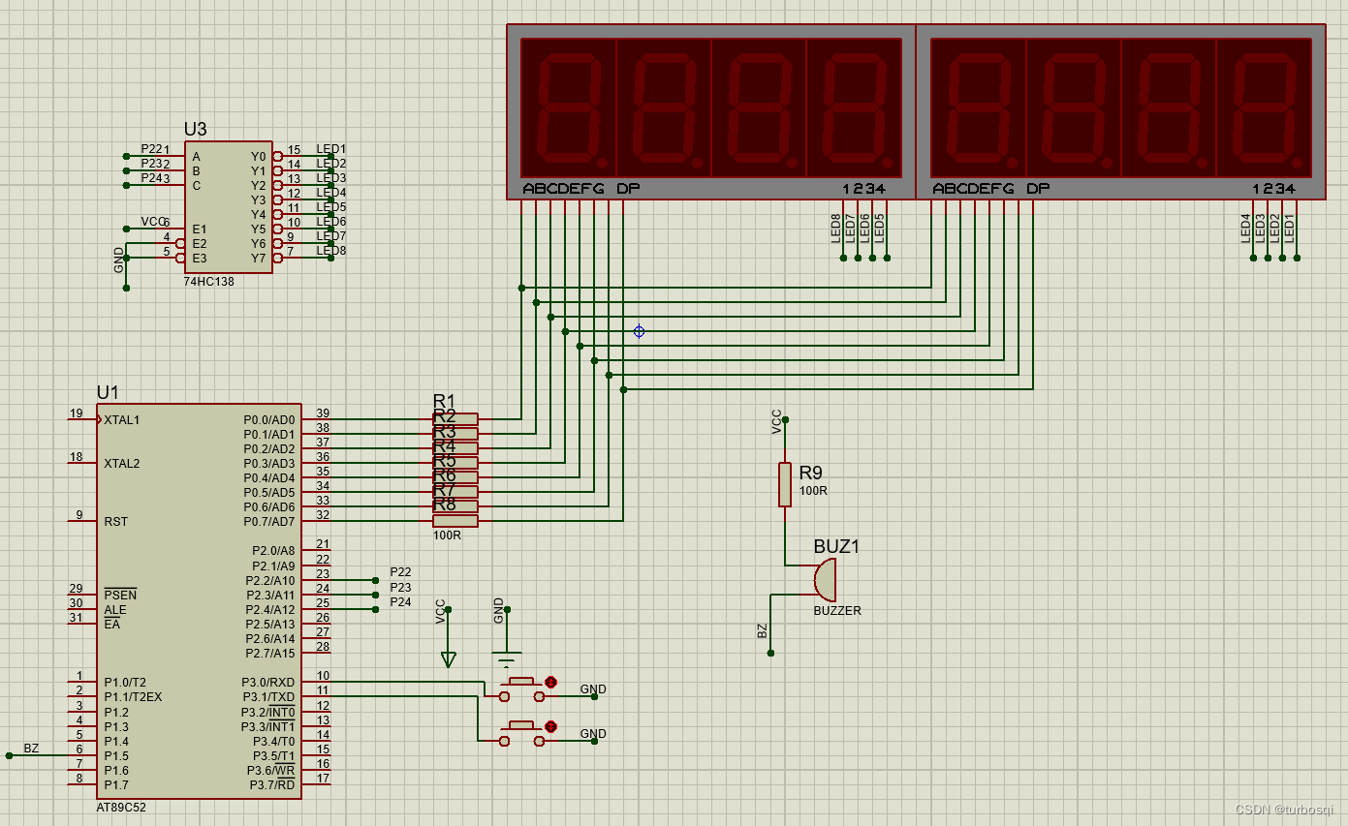Image resolution: width=1348 pixels, height=826 pixels.
Task: Click the PSEN pin label on U1
Action: pos(120,595)
